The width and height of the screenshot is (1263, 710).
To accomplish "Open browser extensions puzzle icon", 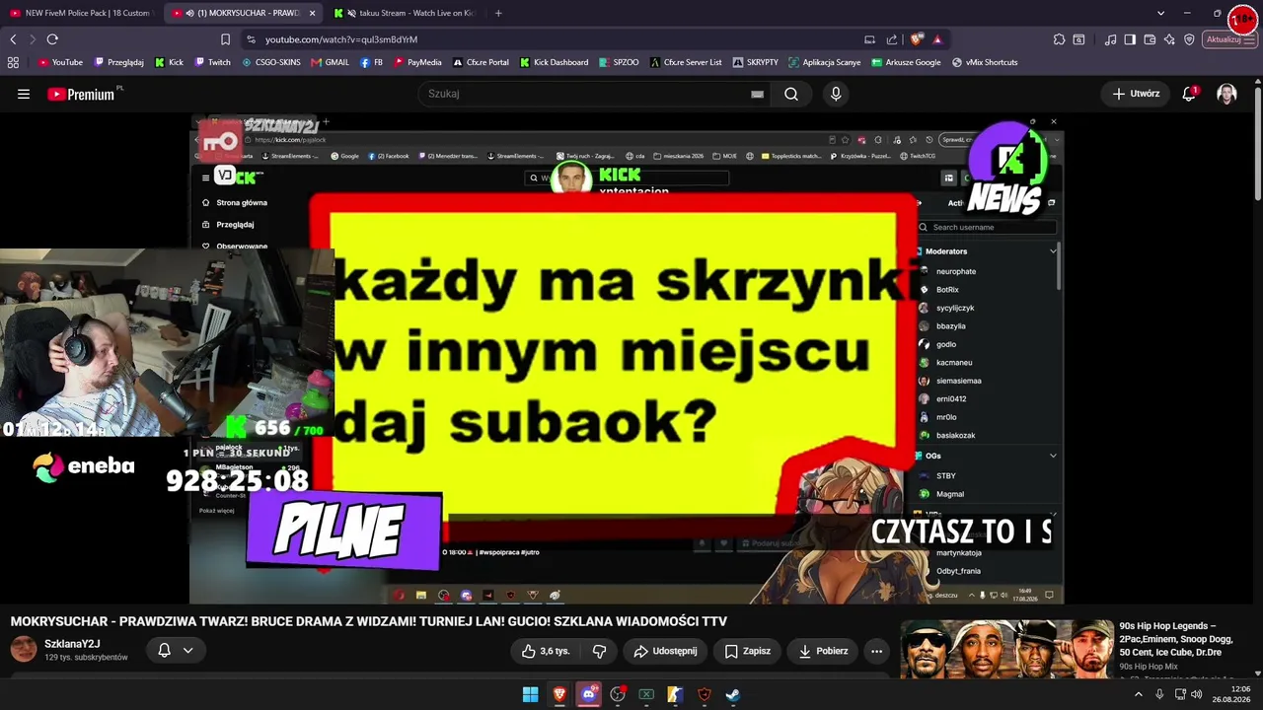I will tap(1059, 39).
